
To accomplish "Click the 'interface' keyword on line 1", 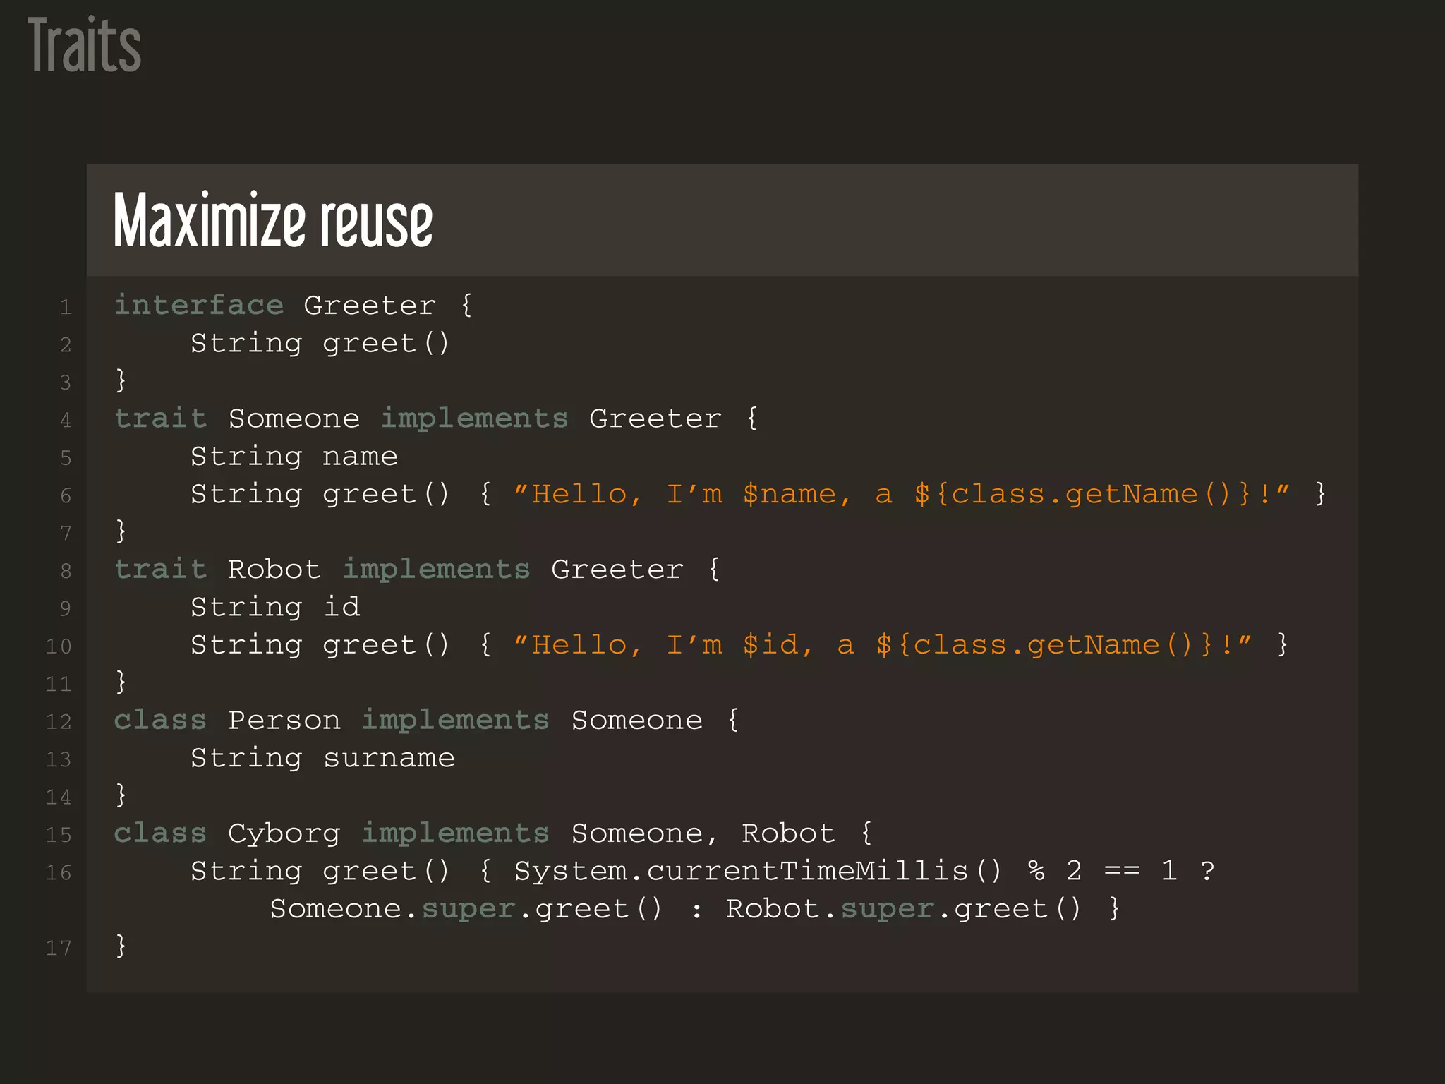I will coord(199,305).
